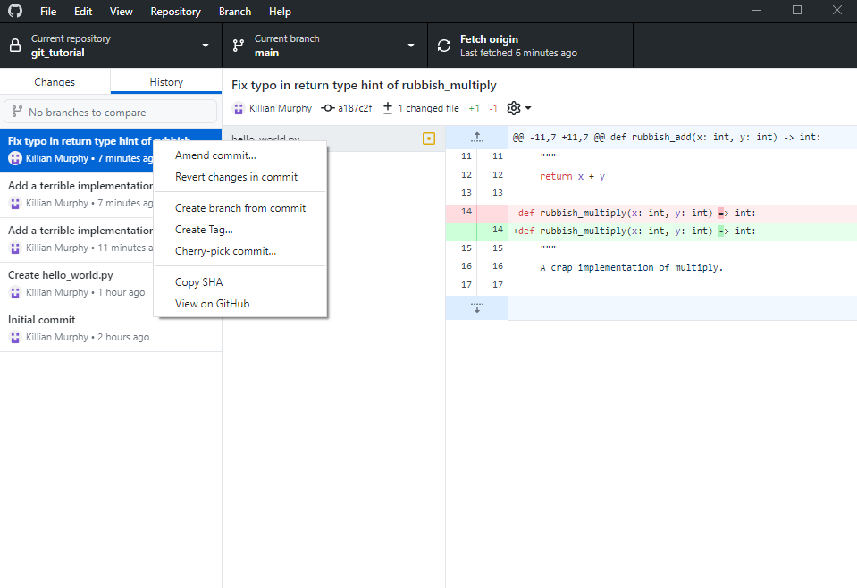The image size is (857, 588).
Task: Expand the diff options dropdown arrow
Action: click(528, 108)
